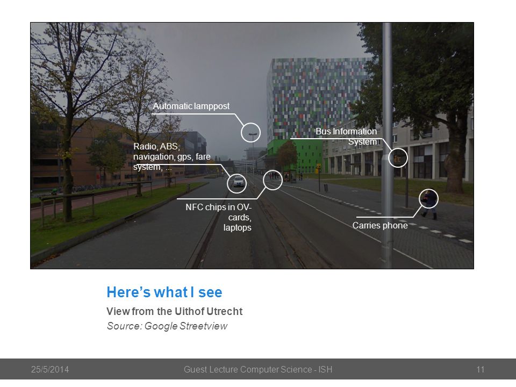The image size is (516, 387).
Task: Click the 'Radio, ABS, navigation, gps, fare system' label
Action: tap(172, 156)
